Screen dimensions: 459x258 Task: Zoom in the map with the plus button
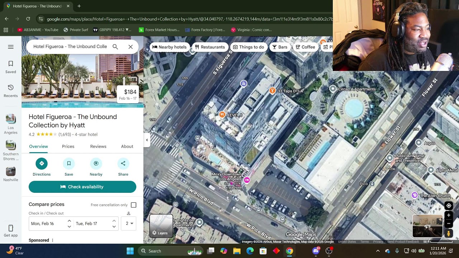pos(449,215)
